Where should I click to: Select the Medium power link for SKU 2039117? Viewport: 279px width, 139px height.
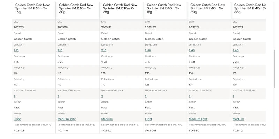[x=107, y=119]
